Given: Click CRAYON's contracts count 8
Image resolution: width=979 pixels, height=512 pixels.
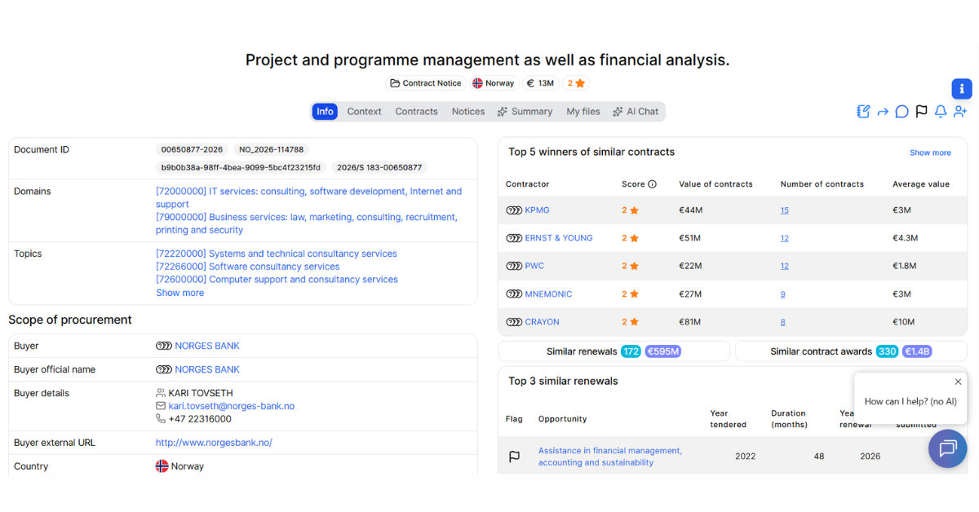Looking at the screenshot, I should (782, 322).
